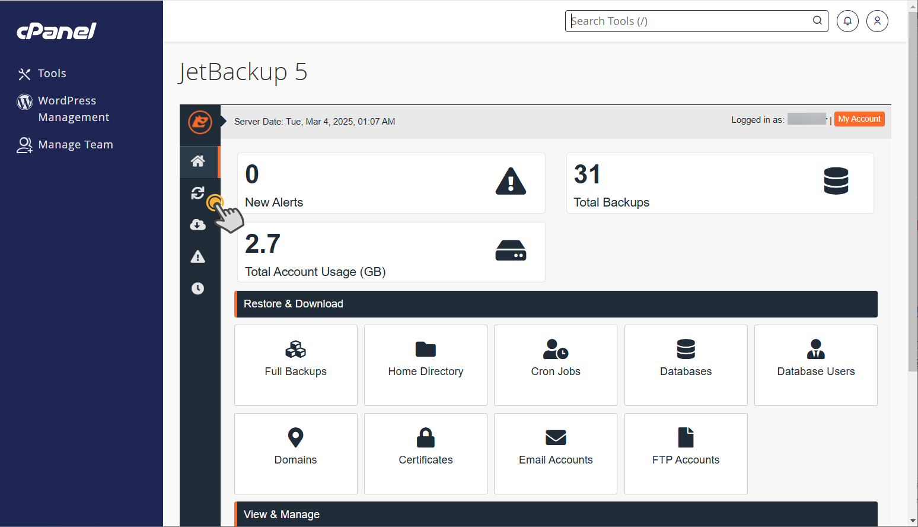Click the Total Backups database icon
This screenshot has height=527, width=918.
pyautogui.click(x=836, y=181)
